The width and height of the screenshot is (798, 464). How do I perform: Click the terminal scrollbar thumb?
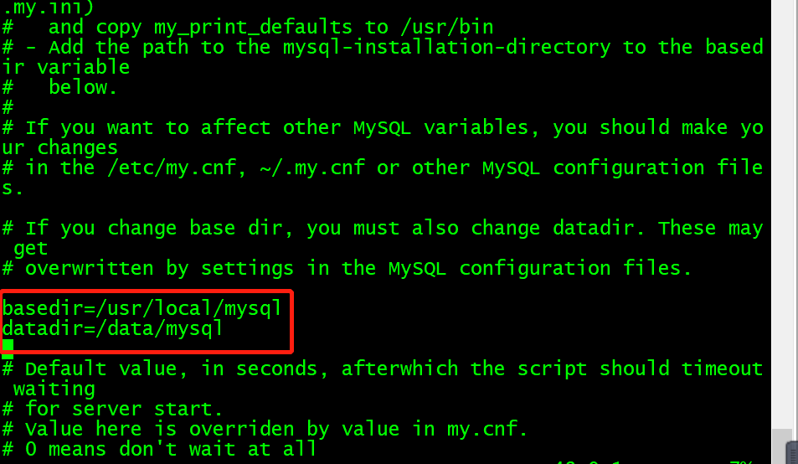[780, 446]
